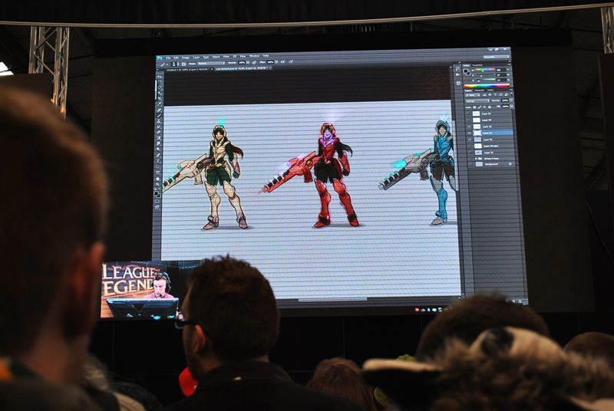Select the Eyedropper tool

coord(159,104)
